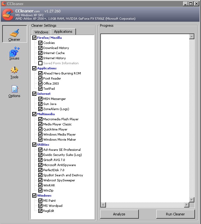Screen dimensions: 201x224
Task: Uncheck the Applications group checkbox
Action: point(34,68)
